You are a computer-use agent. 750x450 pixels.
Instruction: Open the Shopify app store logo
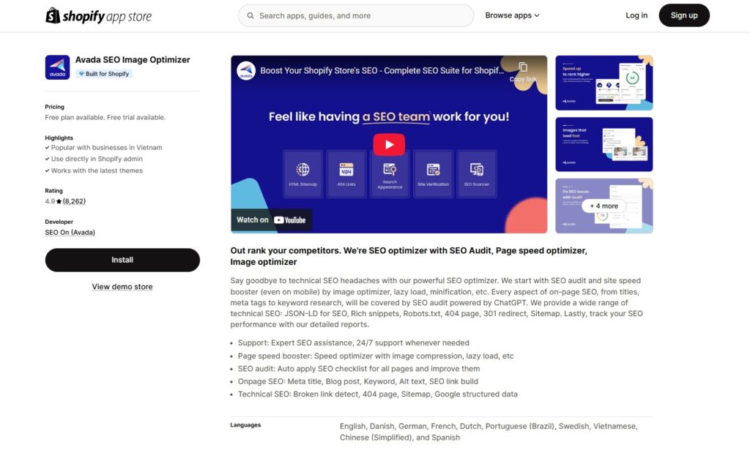[x=99, y=16]
